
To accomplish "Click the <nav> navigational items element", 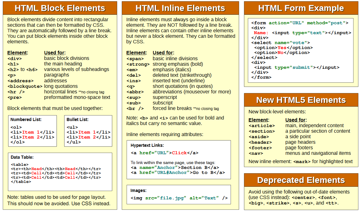I will pyautogui.click(x=256, y=153).
